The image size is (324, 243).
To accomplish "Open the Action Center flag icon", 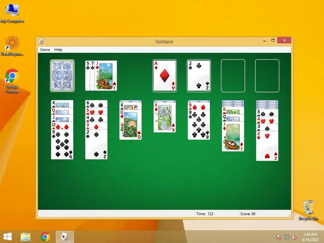I will [x=279, y=237].
